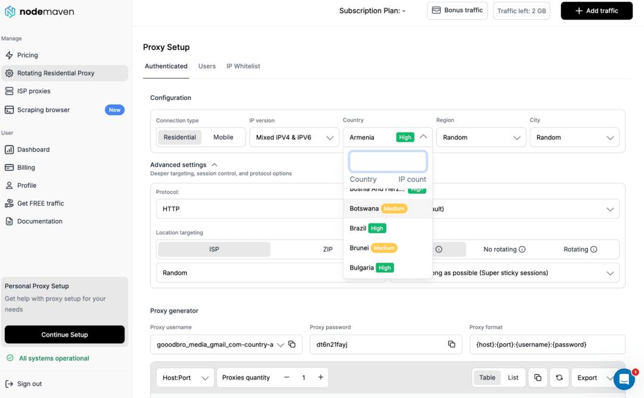Click the Documentation file icon

(9, 221)
